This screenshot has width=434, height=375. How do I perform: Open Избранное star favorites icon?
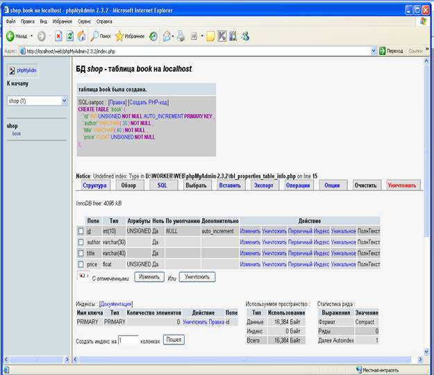(x=119, y=36)
